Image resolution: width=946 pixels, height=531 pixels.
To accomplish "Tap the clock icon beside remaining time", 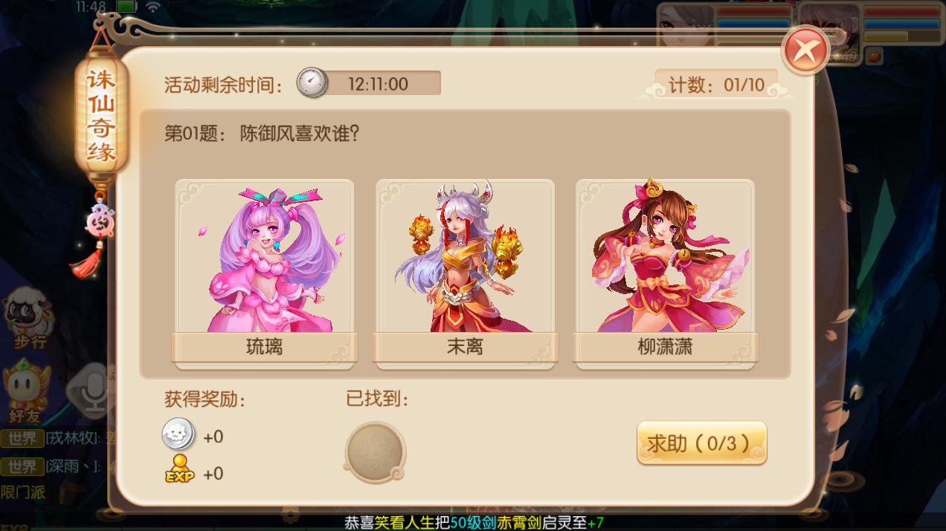I will tap(312, 83).
